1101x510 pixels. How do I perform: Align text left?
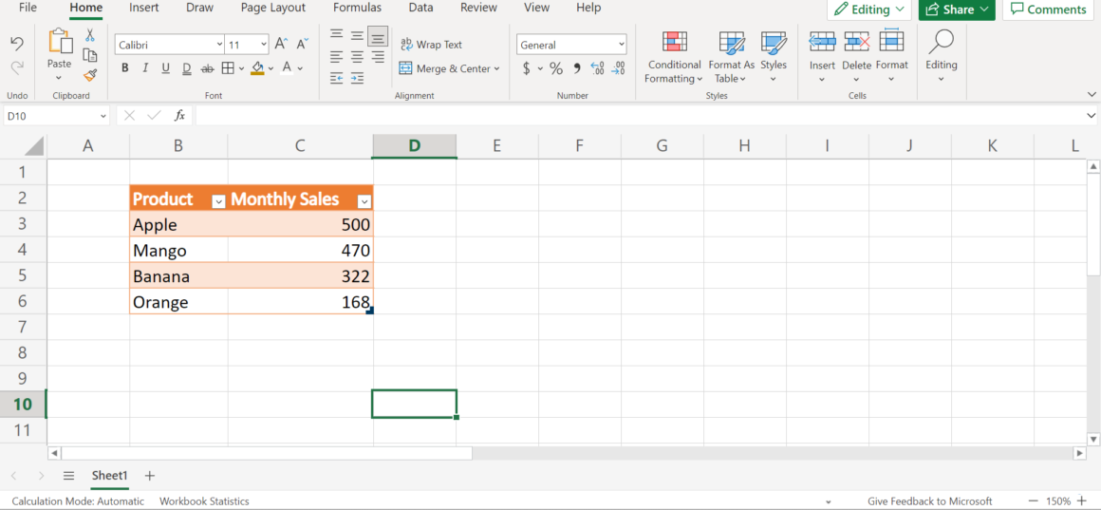337,56
